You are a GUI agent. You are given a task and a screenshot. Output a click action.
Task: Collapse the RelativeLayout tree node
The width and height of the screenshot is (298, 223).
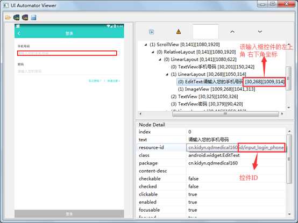tap(153, 52)
